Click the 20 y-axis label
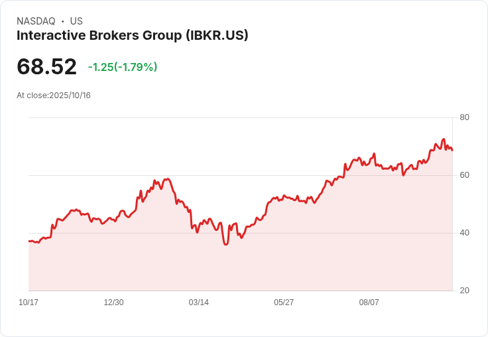The width and height of the screenshot is (488, 337). pos(464,291)
